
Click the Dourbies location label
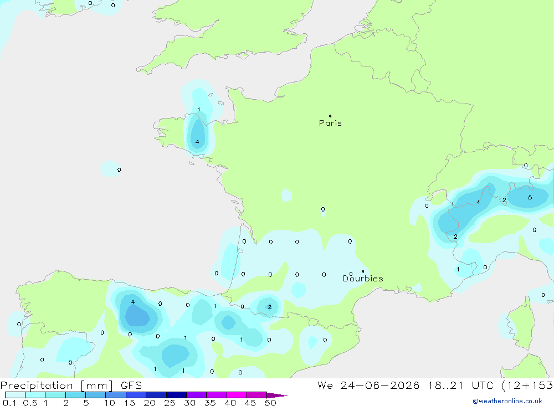point(363,279)
